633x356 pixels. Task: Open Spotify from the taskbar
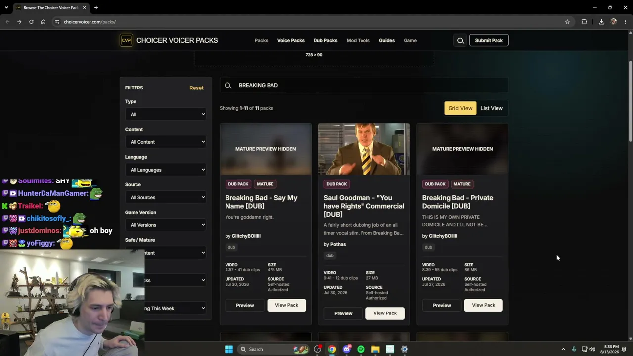[x=361, y=349]
